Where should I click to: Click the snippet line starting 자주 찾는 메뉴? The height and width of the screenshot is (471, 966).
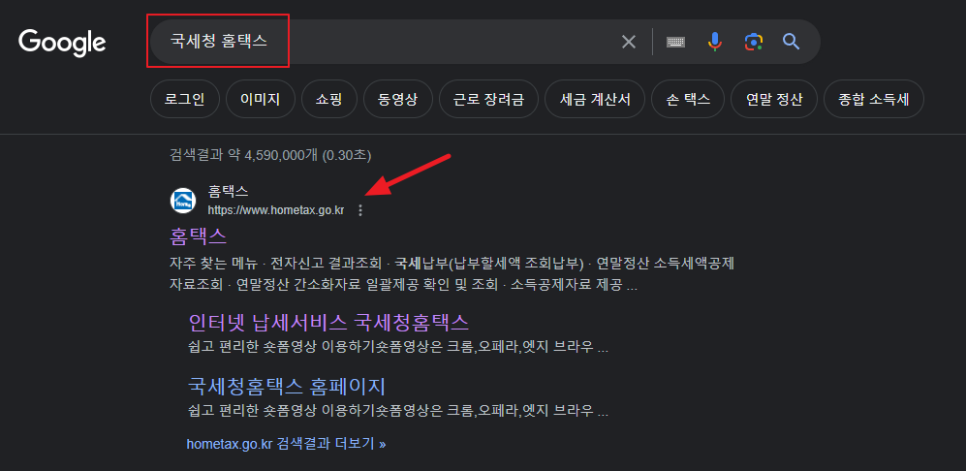452,264
